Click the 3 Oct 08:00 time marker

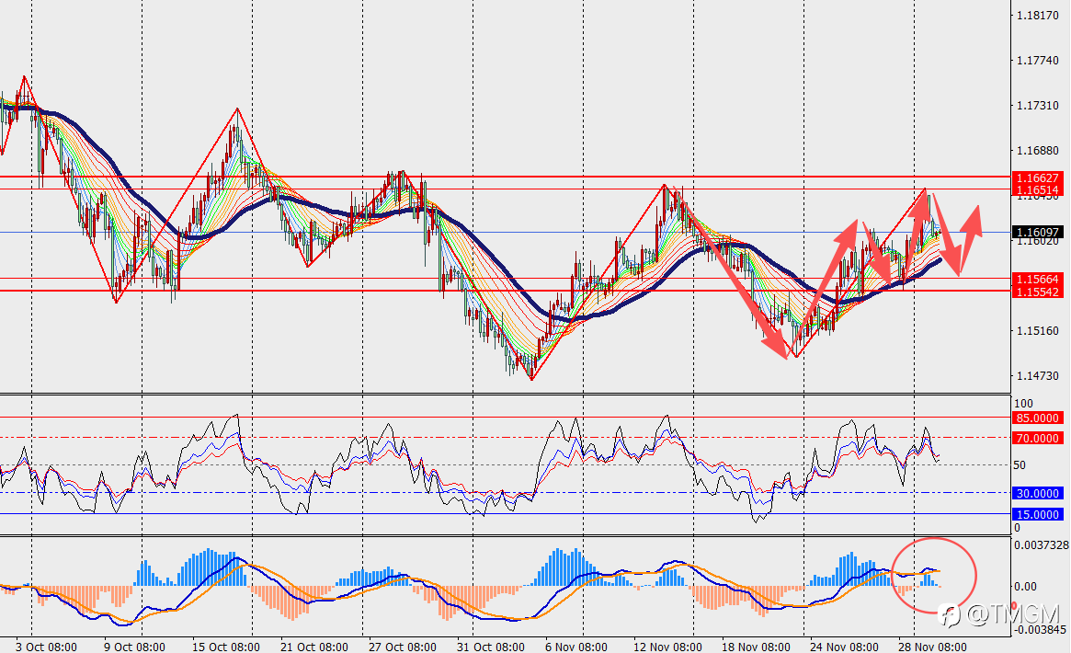tap(47, 647)
